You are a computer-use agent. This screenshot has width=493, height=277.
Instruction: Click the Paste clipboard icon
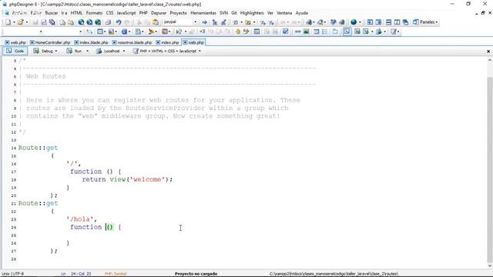156,22
